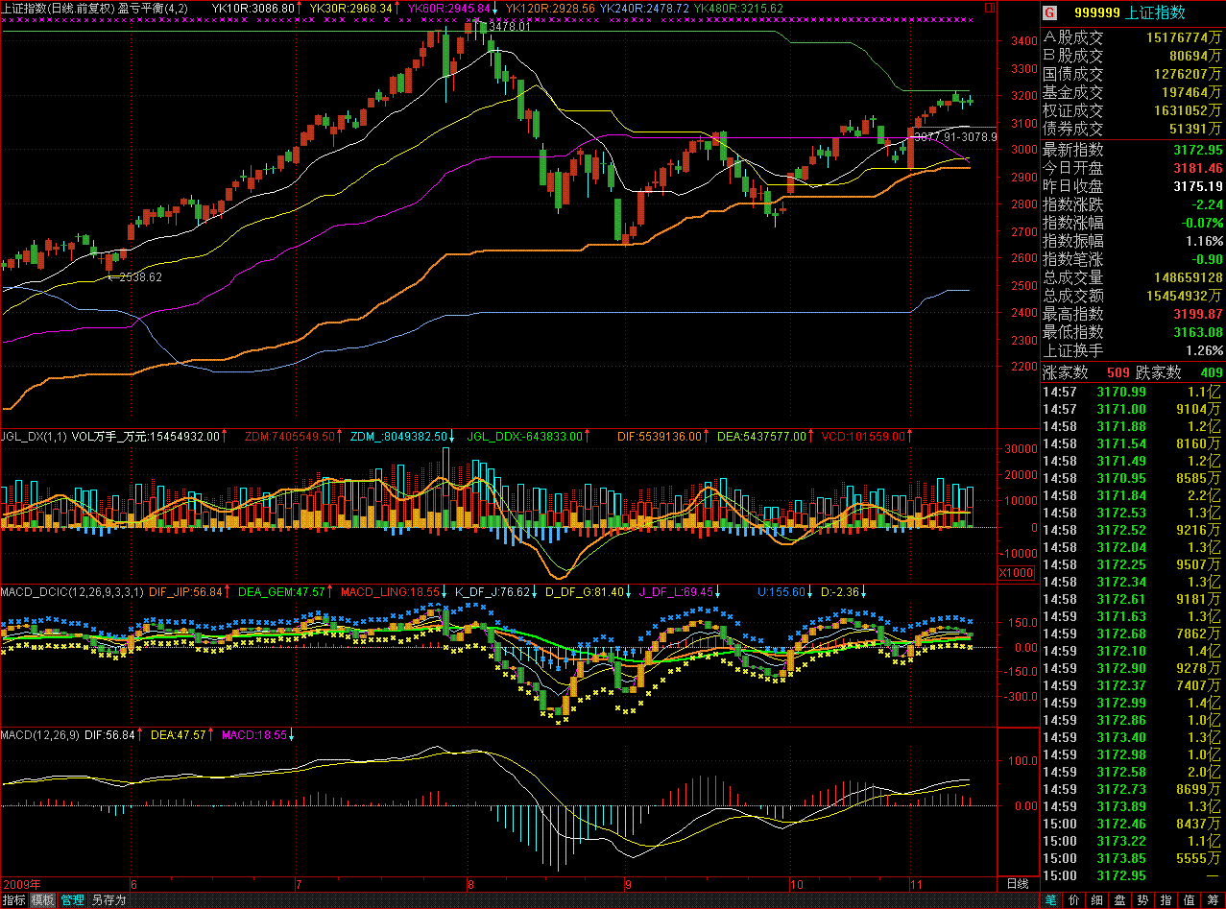Click the tick row with price 3173.89
1226x909 pixels.
(x=1133, y=806)
